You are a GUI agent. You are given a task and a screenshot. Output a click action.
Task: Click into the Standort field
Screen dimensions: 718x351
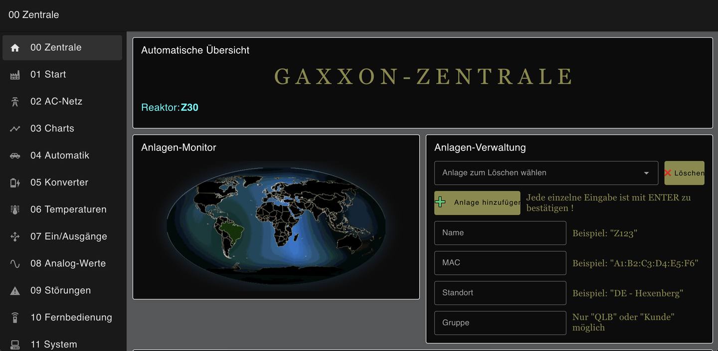(x=500, y=293)
